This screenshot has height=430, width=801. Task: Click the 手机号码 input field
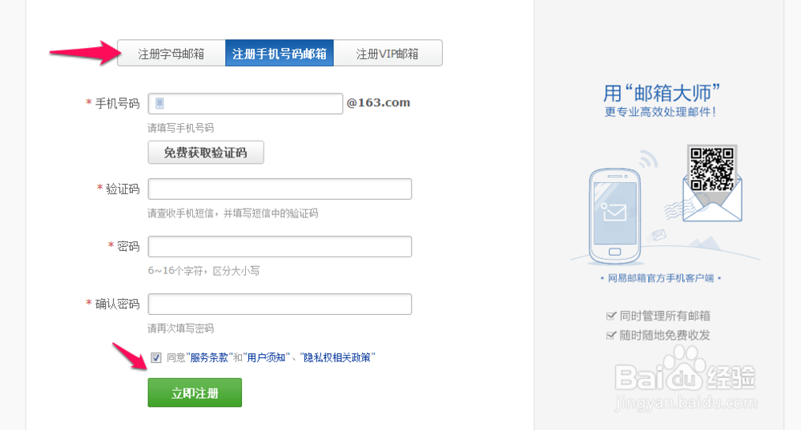point(245,103)
